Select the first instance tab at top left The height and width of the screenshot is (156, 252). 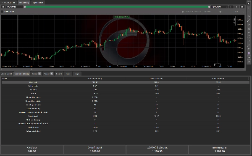pos(8,3)
